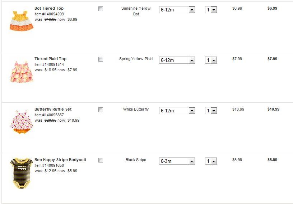The image size is (293, 204).
Task: Open quantity dropdown for Tiered Plaid Top
Action: pos(211,60)
